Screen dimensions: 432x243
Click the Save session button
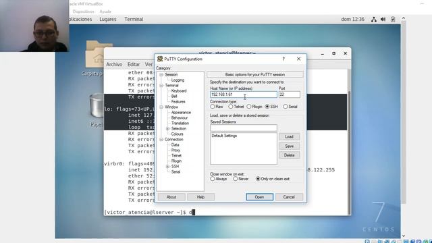290,146
